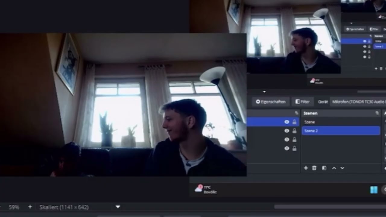Image resolution: width=386 pixels, height=217 pixels.
Task: Lock the highlighted first source row
Action: pos(294,122)
